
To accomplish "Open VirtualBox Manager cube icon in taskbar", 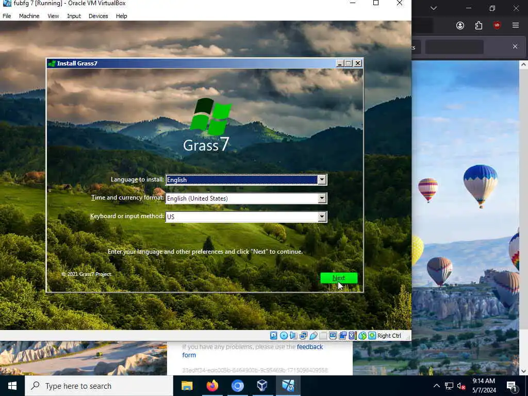I will pyautogui.click(x=262, y=386).
